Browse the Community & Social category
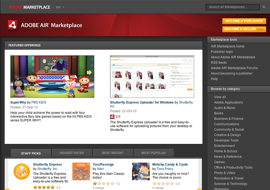270x190 pixels. point(229,129)
